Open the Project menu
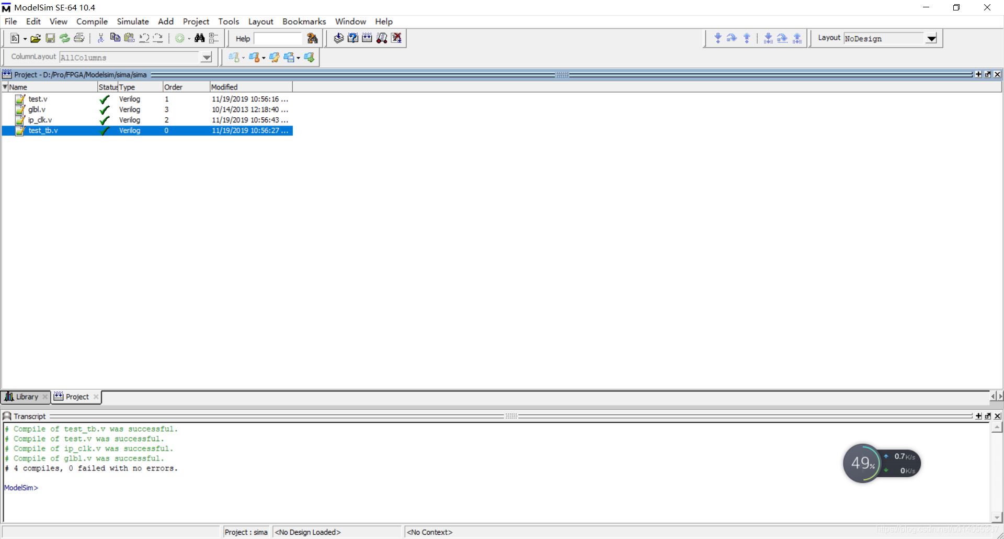This screenshot has height=539, width=1004. click(x=196, y=21)
